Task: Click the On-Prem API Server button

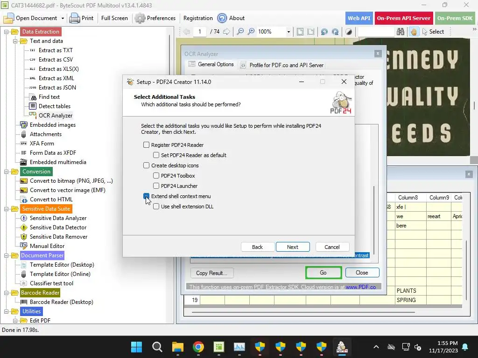Action: click(404, 18)
